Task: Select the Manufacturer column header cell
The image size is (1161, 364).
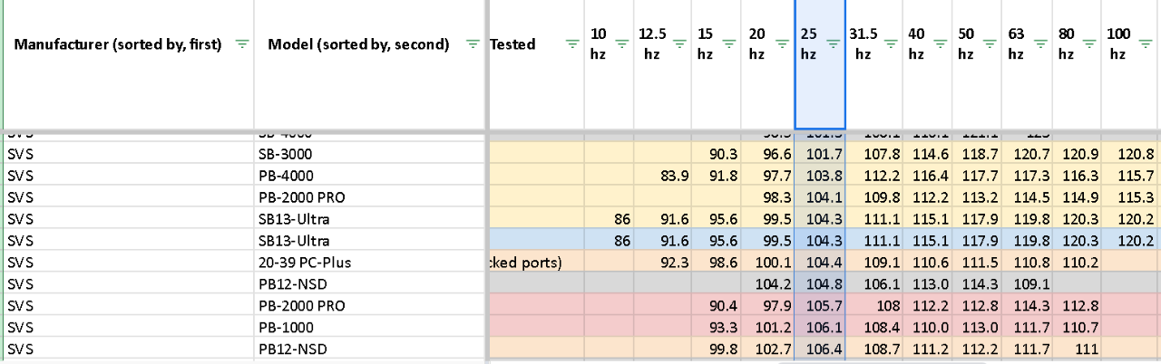Action: pos(129,64)
